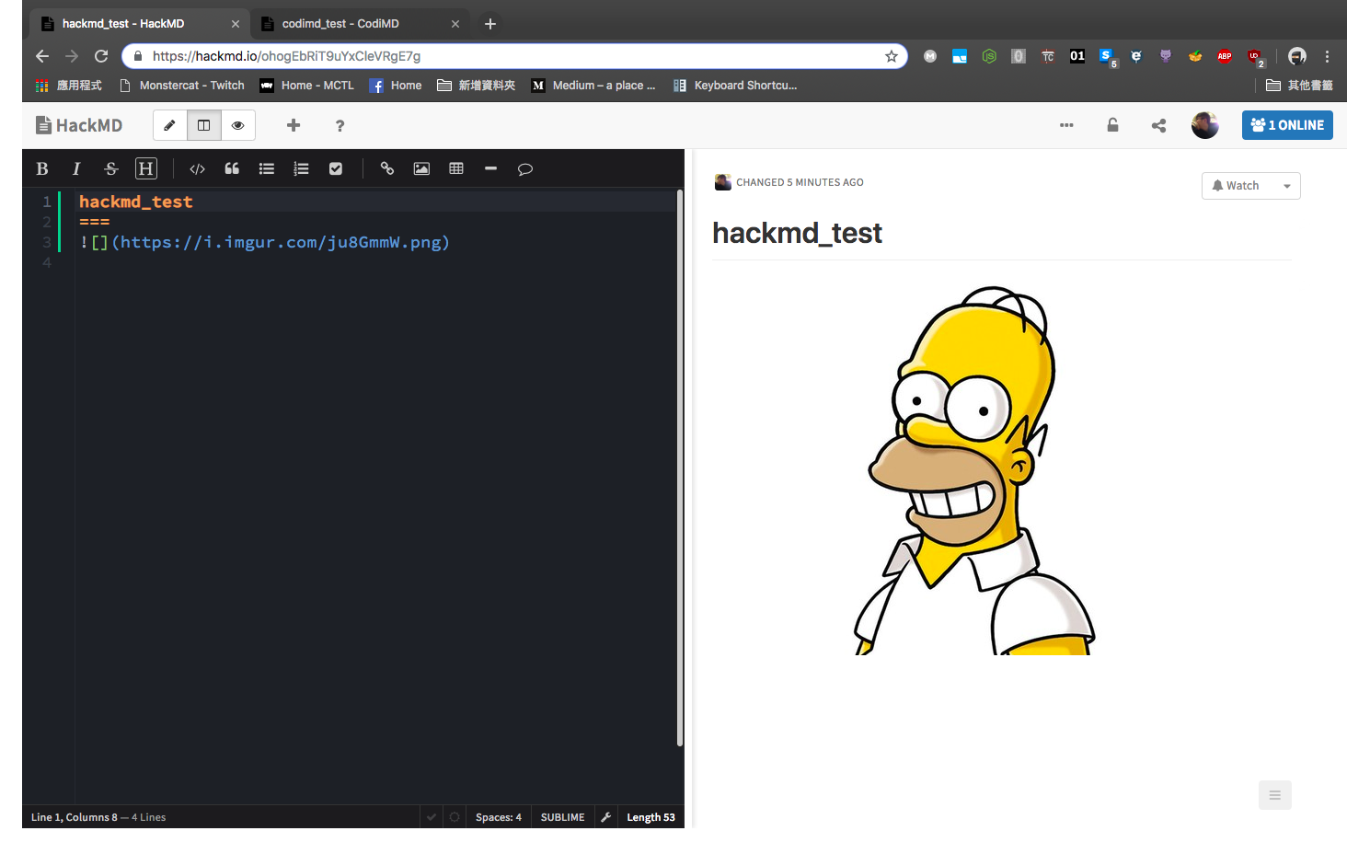1347x854 pixels.
Task: Open Facebook Home bookmark
Action: pyautogui.click(x=396, y=86)
